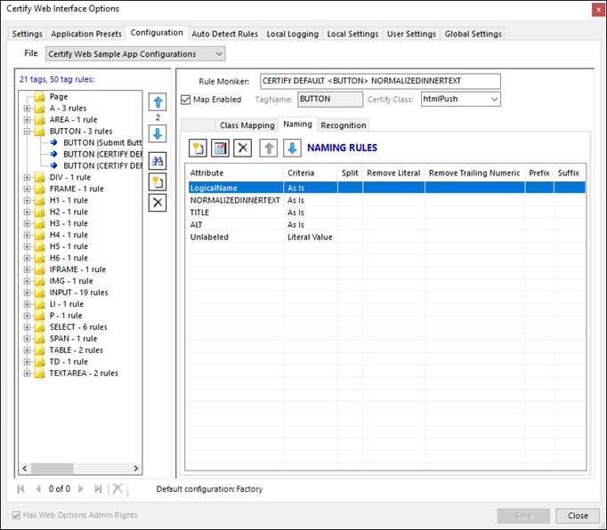Move naming rule up gray arrow
Screen dimensions: 607x530
click(269, 149)
